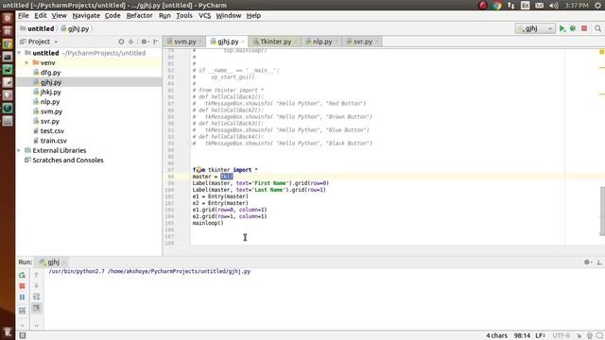Screen dimensions: 605x340
Task: Expand the venv folder
Action: tap(27, 62)
